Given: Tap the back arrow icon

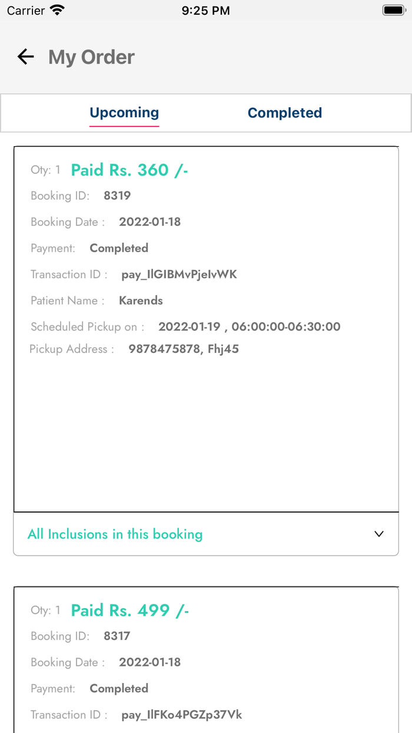Looking at the screenshot, I should (x=26, y=57).
